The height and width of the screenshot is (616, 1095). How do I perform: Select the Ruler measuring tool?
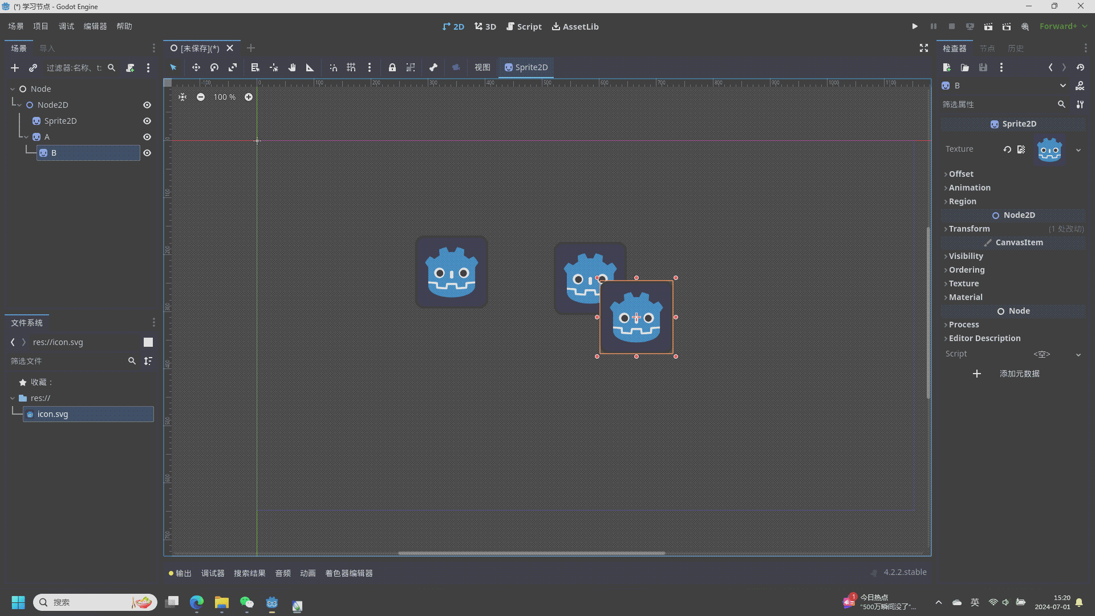tap(310, 67)
